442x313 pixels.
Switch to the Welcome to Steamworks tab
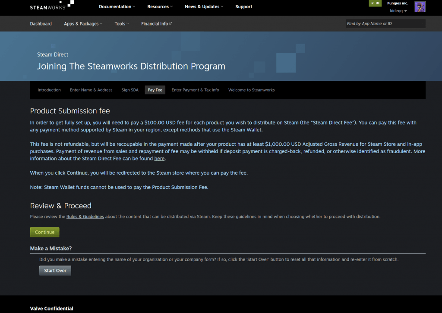(x=252, y=90)
